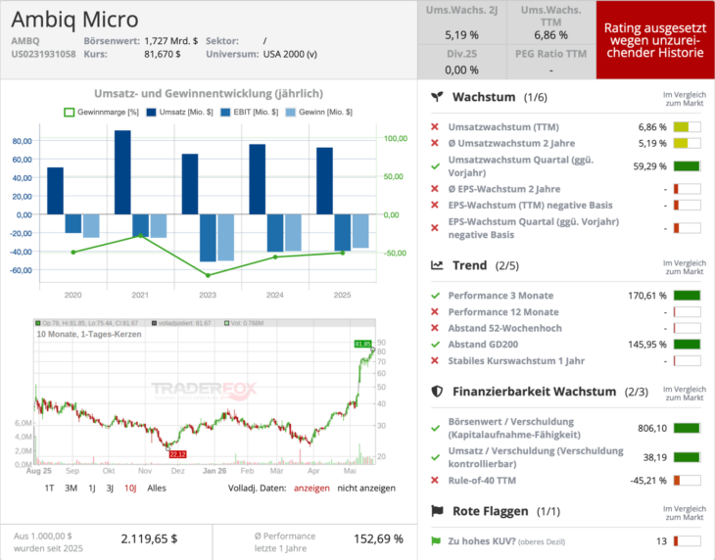
Task: Click red X beside Stabiles Kurswachstum 1 Jahr
Action: (435, 361)
